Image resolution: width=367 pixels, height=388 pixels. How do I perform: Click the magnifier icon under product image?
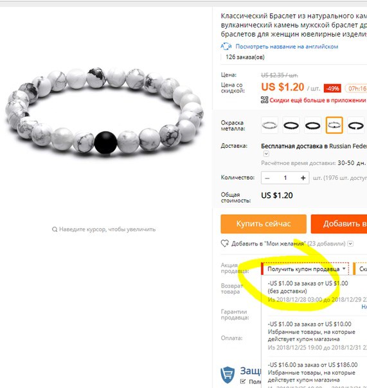point(55,229)
